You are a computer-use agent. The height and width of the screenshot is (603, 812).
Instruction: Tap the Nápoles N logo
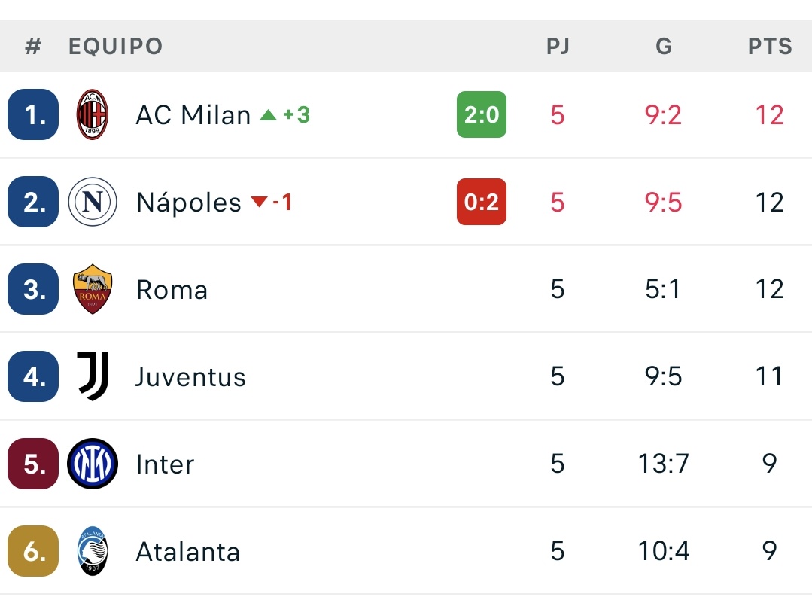coord(92,202)
